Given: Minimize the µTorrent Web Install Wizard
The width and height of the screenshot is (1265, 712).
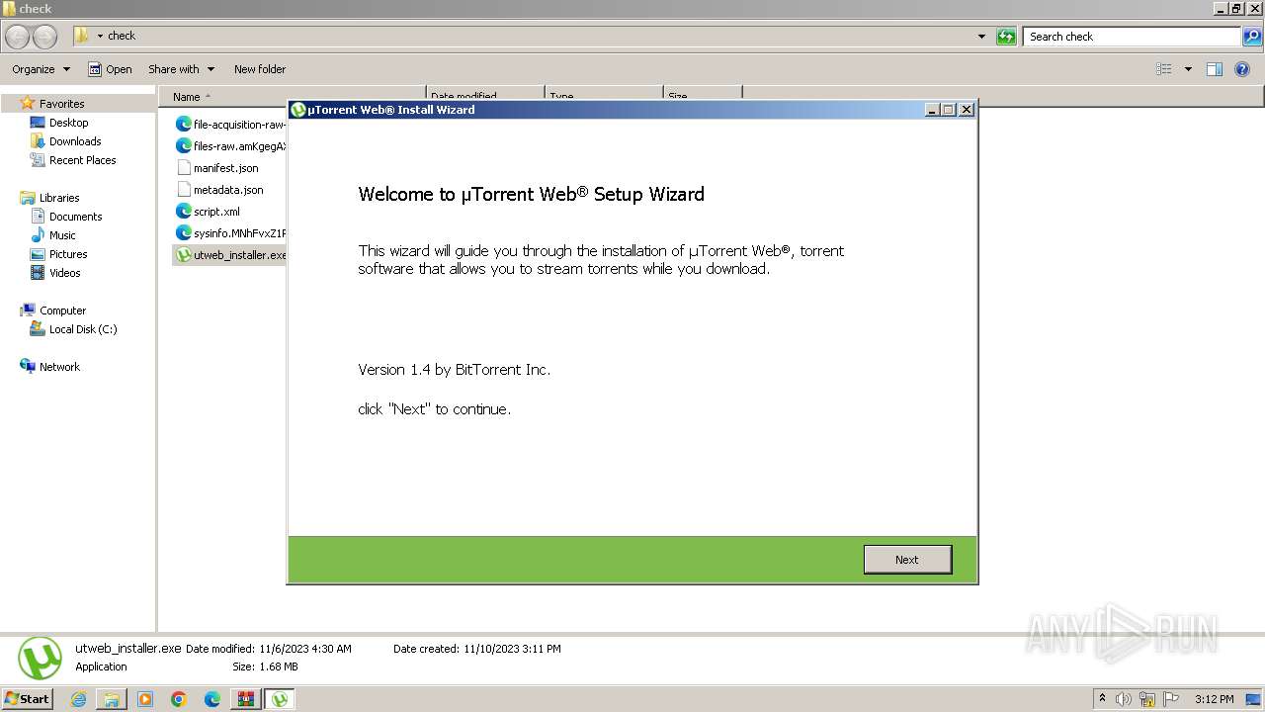Looking at the screenshot, I should pyautogui.click(x=932, y=110).
